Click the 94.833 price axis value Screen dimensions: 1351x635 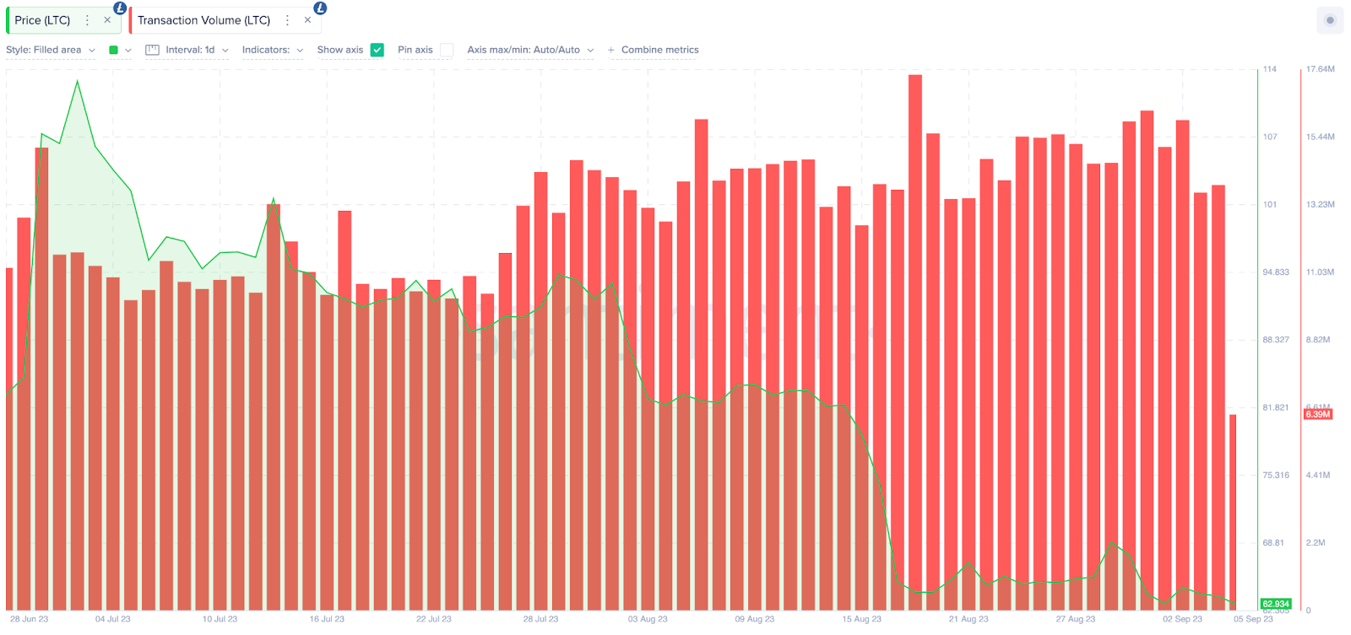click(1276, 272)
